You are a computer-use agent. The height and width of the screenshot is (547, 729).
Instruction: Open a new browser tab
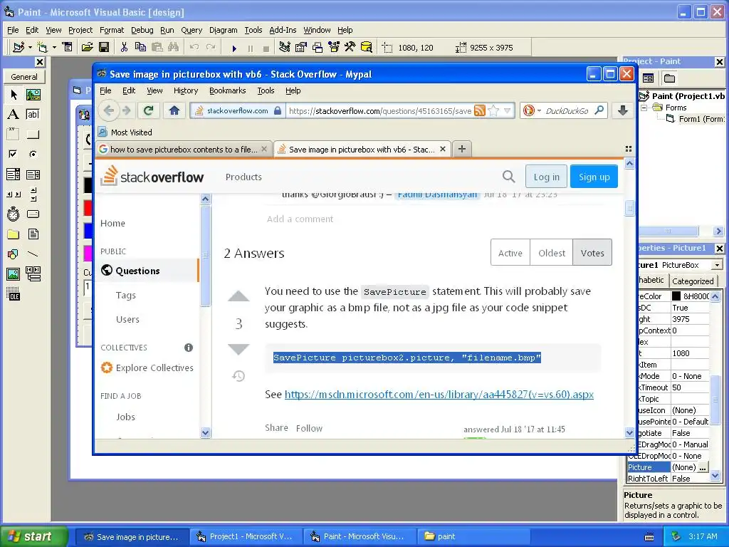coord(461,149)
